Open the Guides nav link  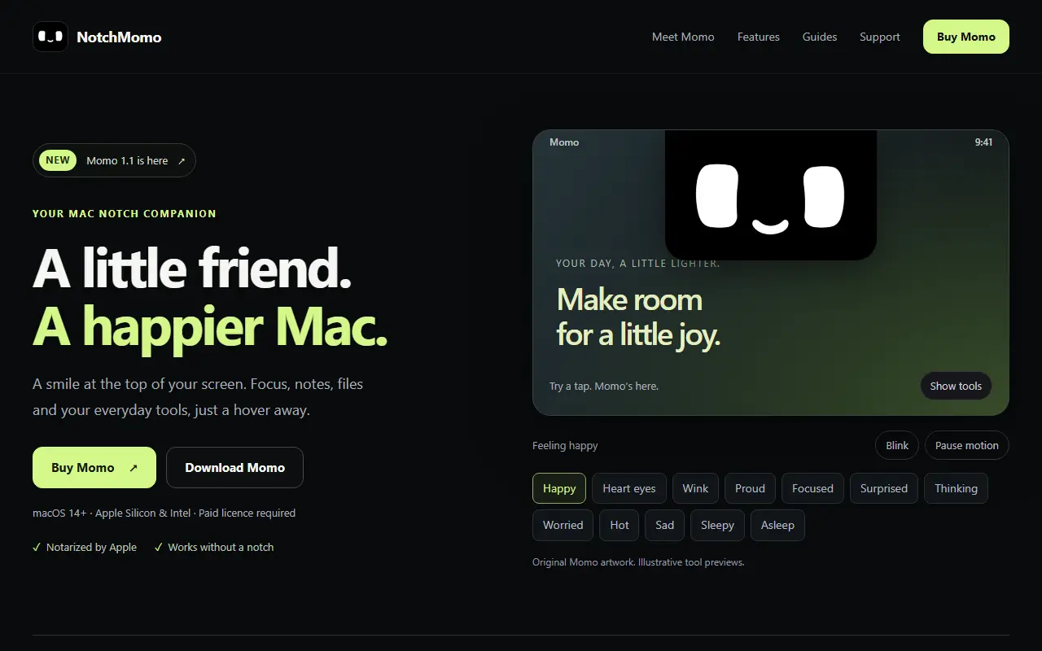[x=820, y=37]
